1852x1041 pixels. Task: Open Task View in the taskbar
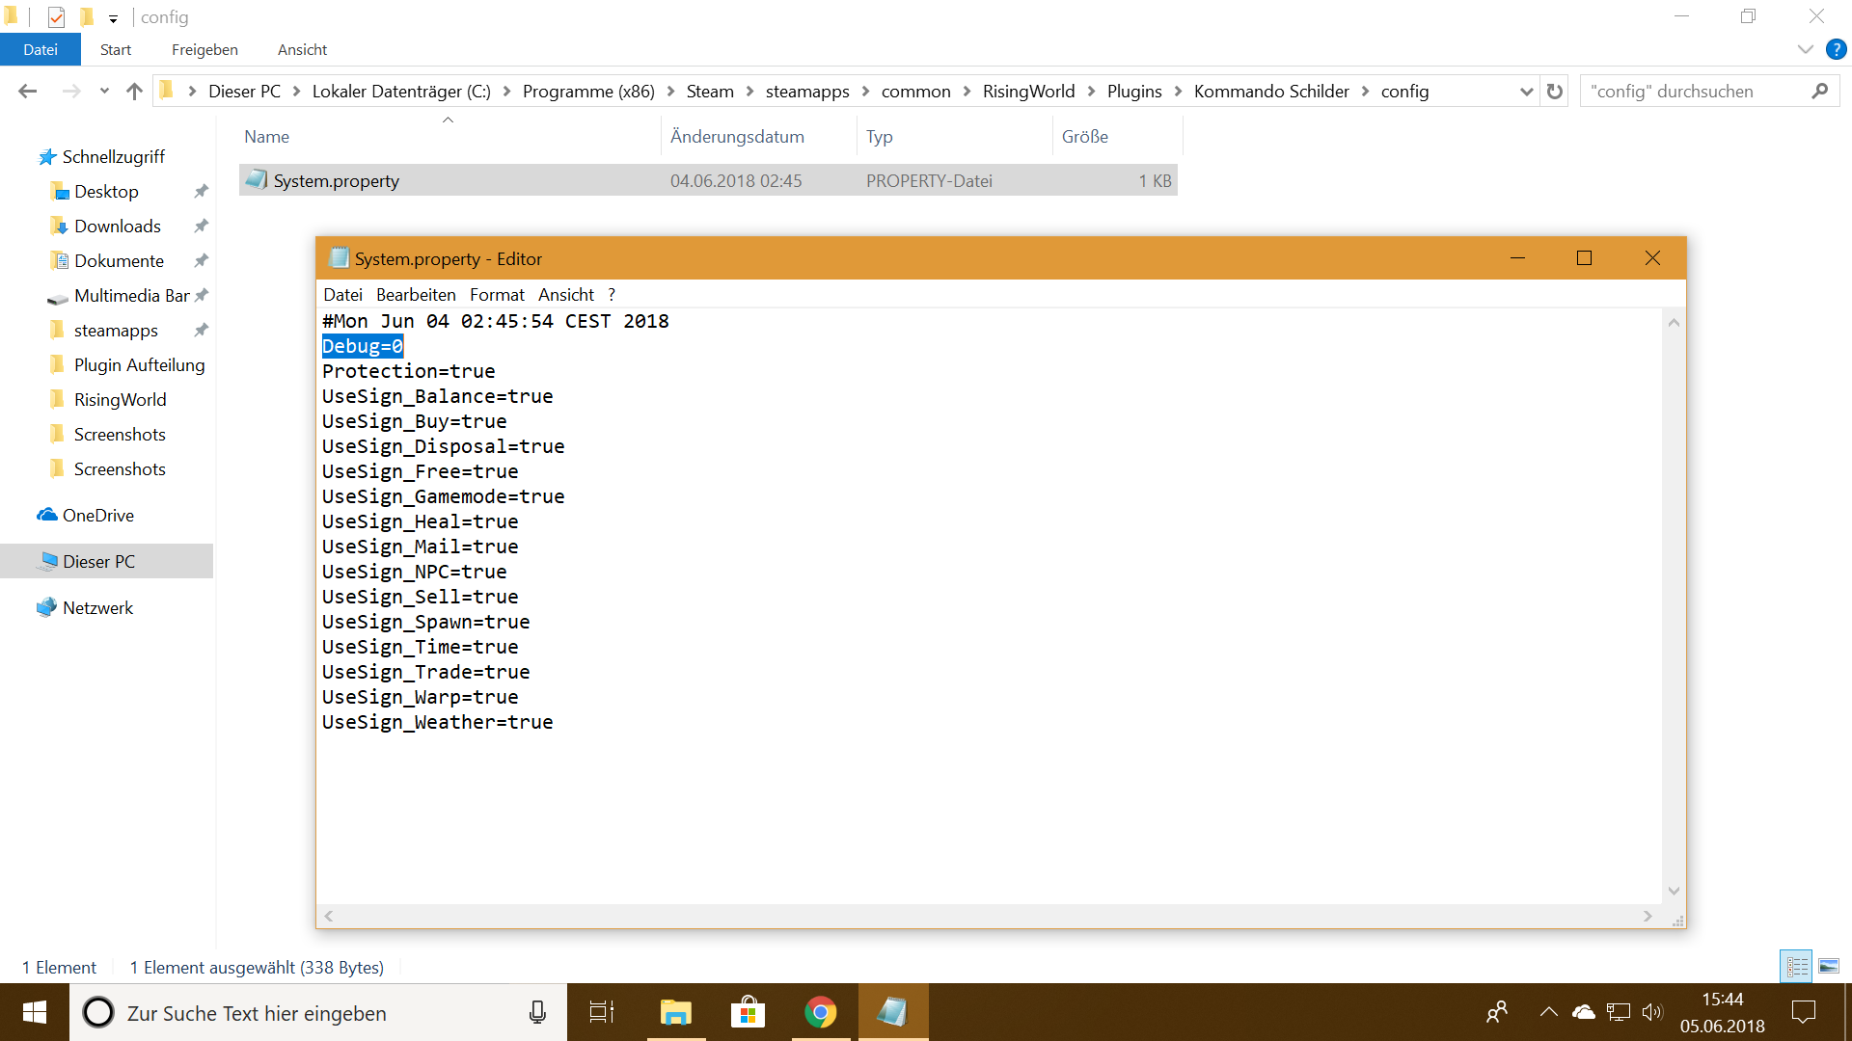point(602,1012)
